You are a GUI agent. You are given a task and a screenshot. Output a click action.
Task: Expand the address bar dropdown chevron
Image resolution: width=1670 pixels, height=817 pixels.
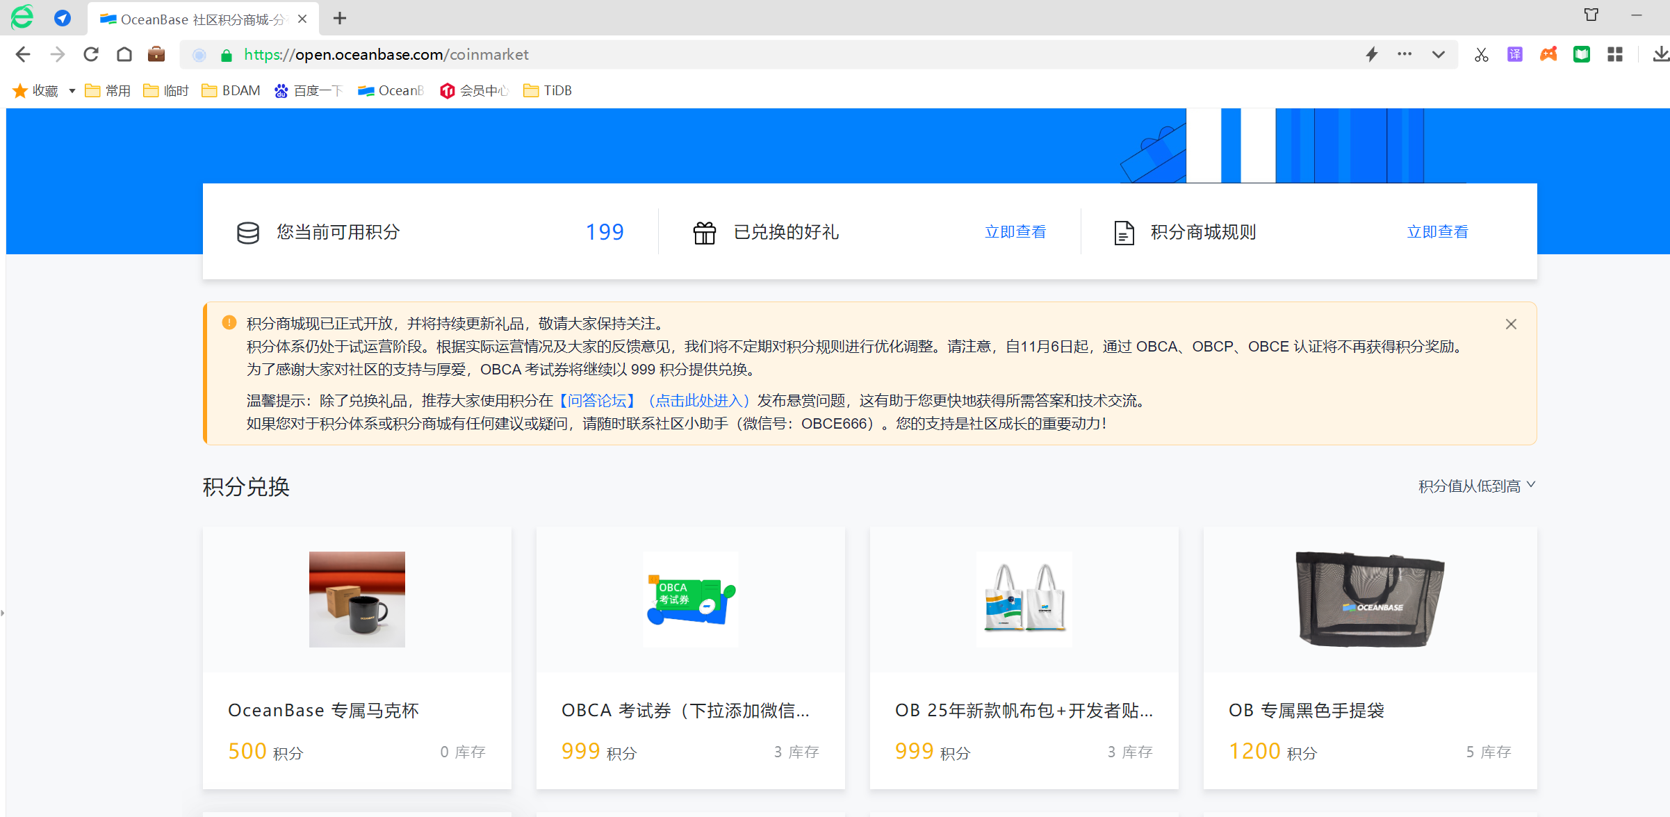click(x=1438, y=54)
